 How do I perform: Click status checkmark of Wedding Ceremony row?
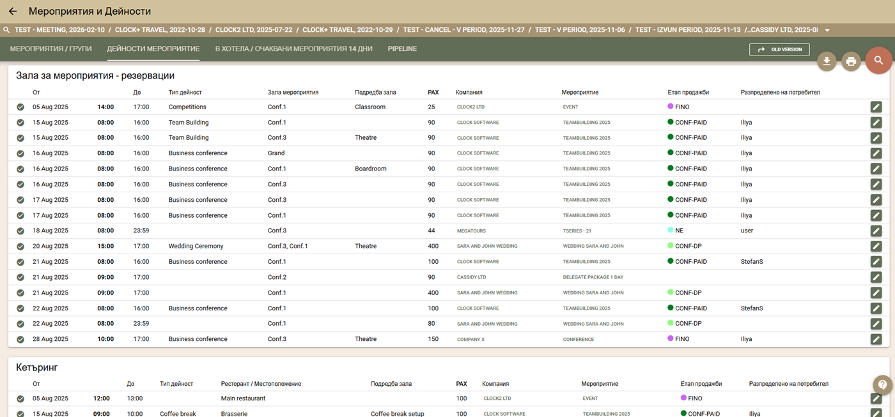pos(20,246)
